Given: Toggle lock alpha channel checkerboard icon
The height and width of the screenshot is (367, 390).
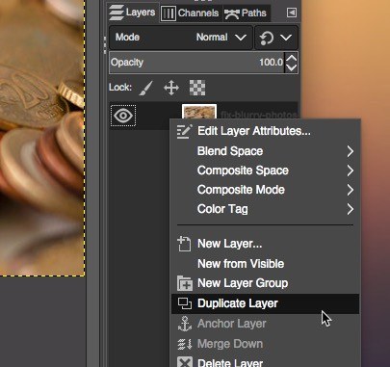Looking at the screenshot, I should click(x=197, y=88).
